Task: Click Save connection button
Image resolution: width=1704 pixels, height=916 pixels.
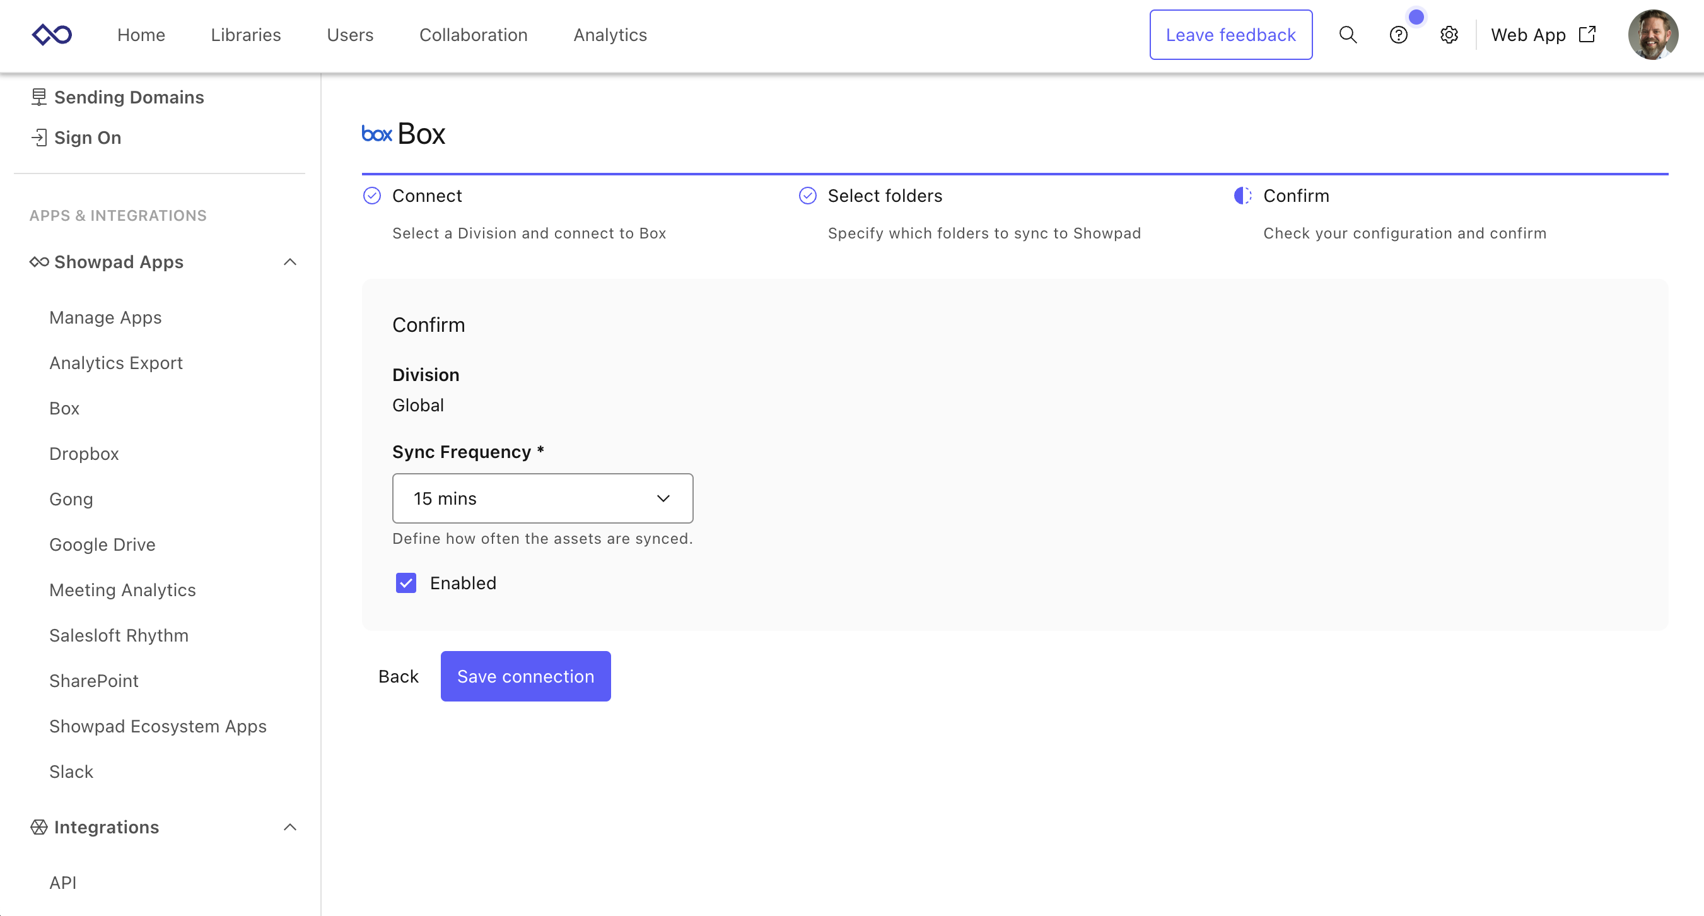Action: click(x=525, y=676)
